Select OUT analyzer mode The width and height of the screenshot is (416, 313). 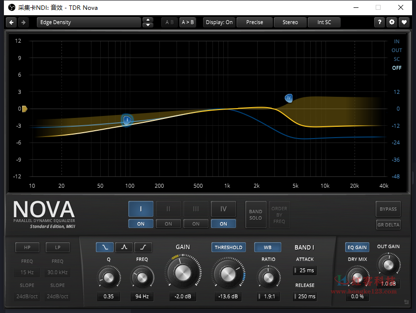(397, 50)
